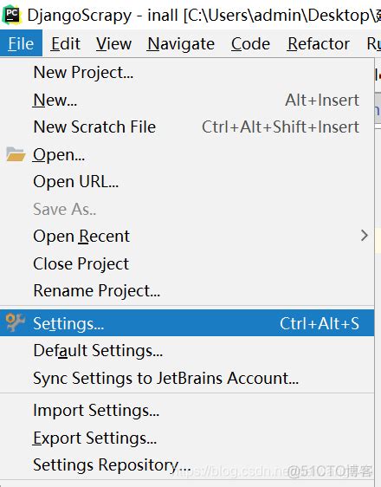Expand the Open Recent submenu arrow
The width and height of the screenshot is (381, 487).
[365, 236]
